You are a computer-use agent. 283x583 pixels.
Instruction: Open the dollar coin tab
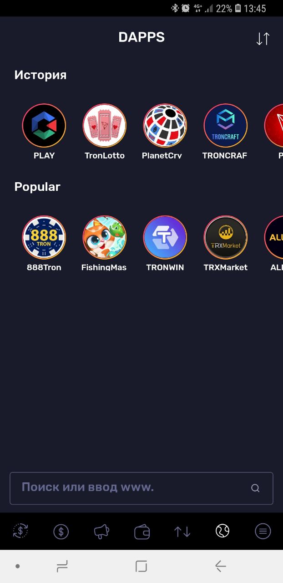click(61, 532)
